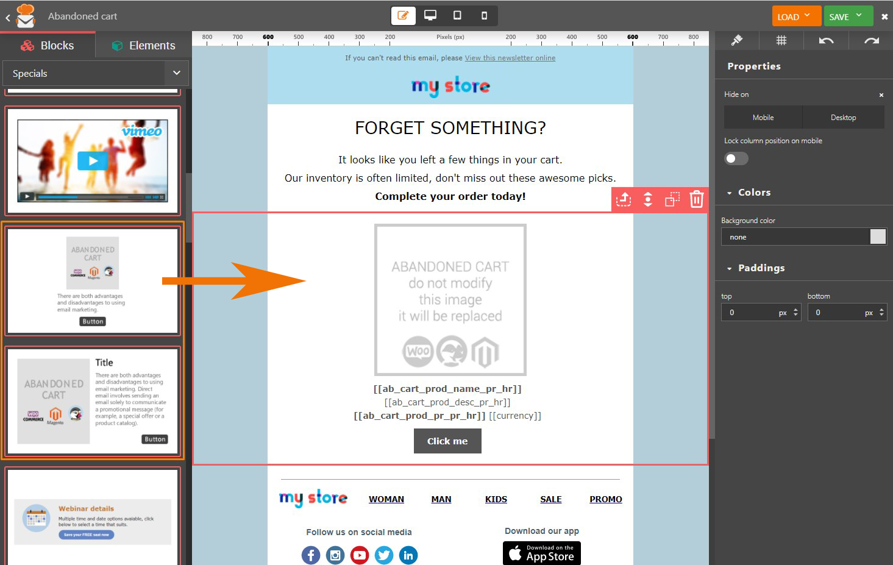Open the SAVE dropdown menu
This screenshot has width=893, height=565.
point(849,16)
